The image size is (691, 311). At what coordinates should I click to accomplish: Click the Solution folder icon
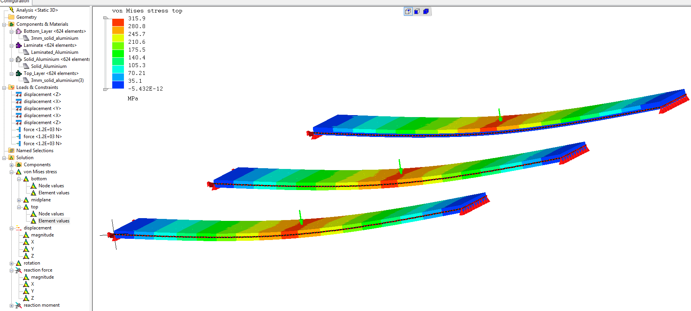pos(11,158)
